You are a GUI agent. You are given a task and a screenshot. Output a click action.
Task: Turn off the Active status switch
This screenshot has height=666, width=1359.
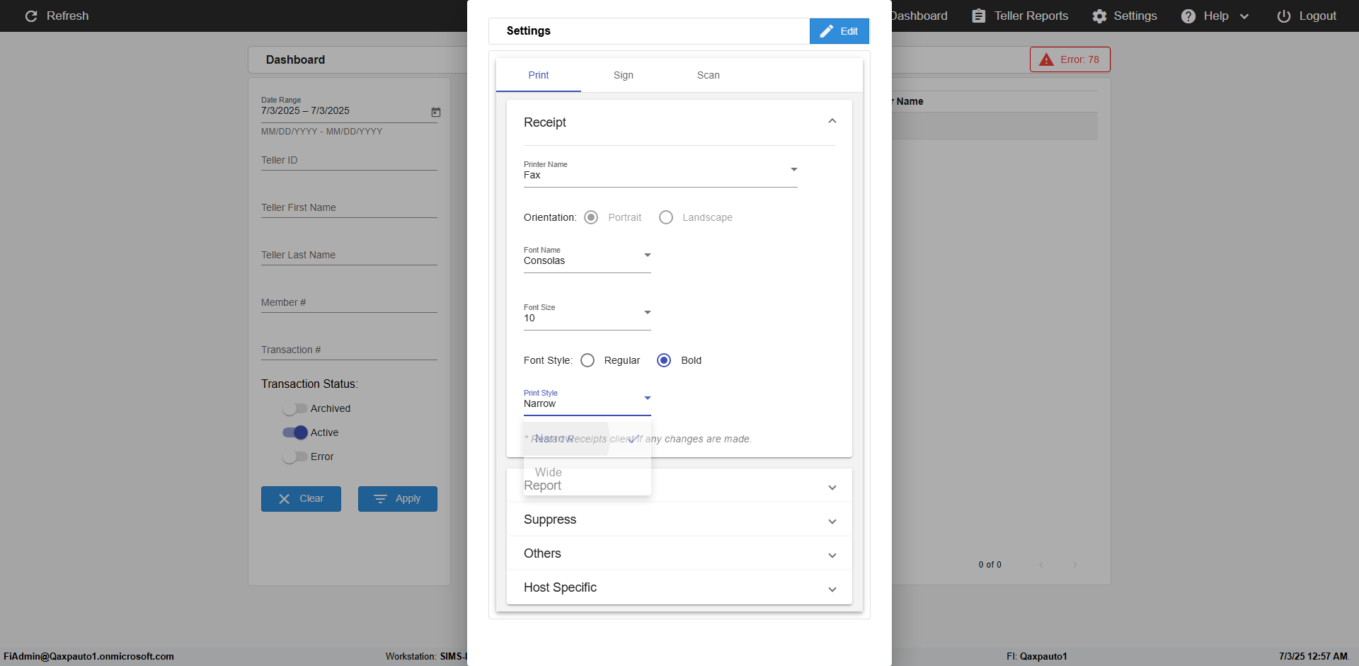294,432
